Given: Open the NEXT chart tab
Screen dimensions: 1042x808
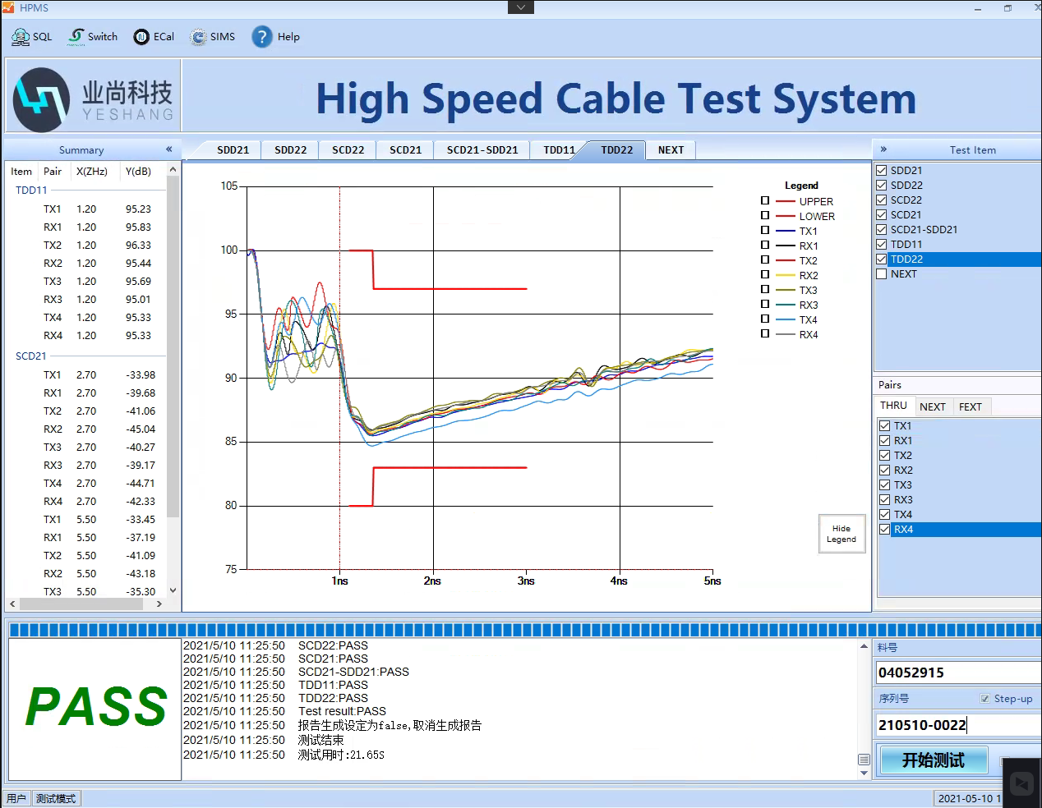Looking at the screenshot, I should (671, 150).
